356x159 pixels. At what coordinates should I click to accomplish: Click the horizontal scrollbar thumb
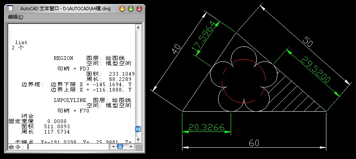(x=120, y=147)
